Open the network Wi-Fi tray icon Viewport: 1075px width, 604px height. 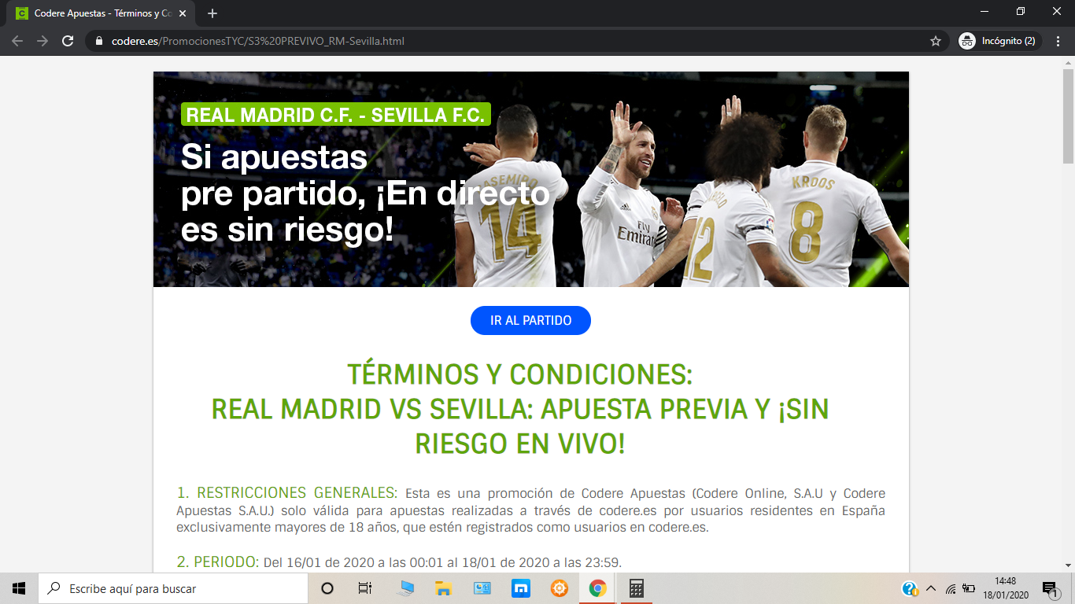click(951, 588)
